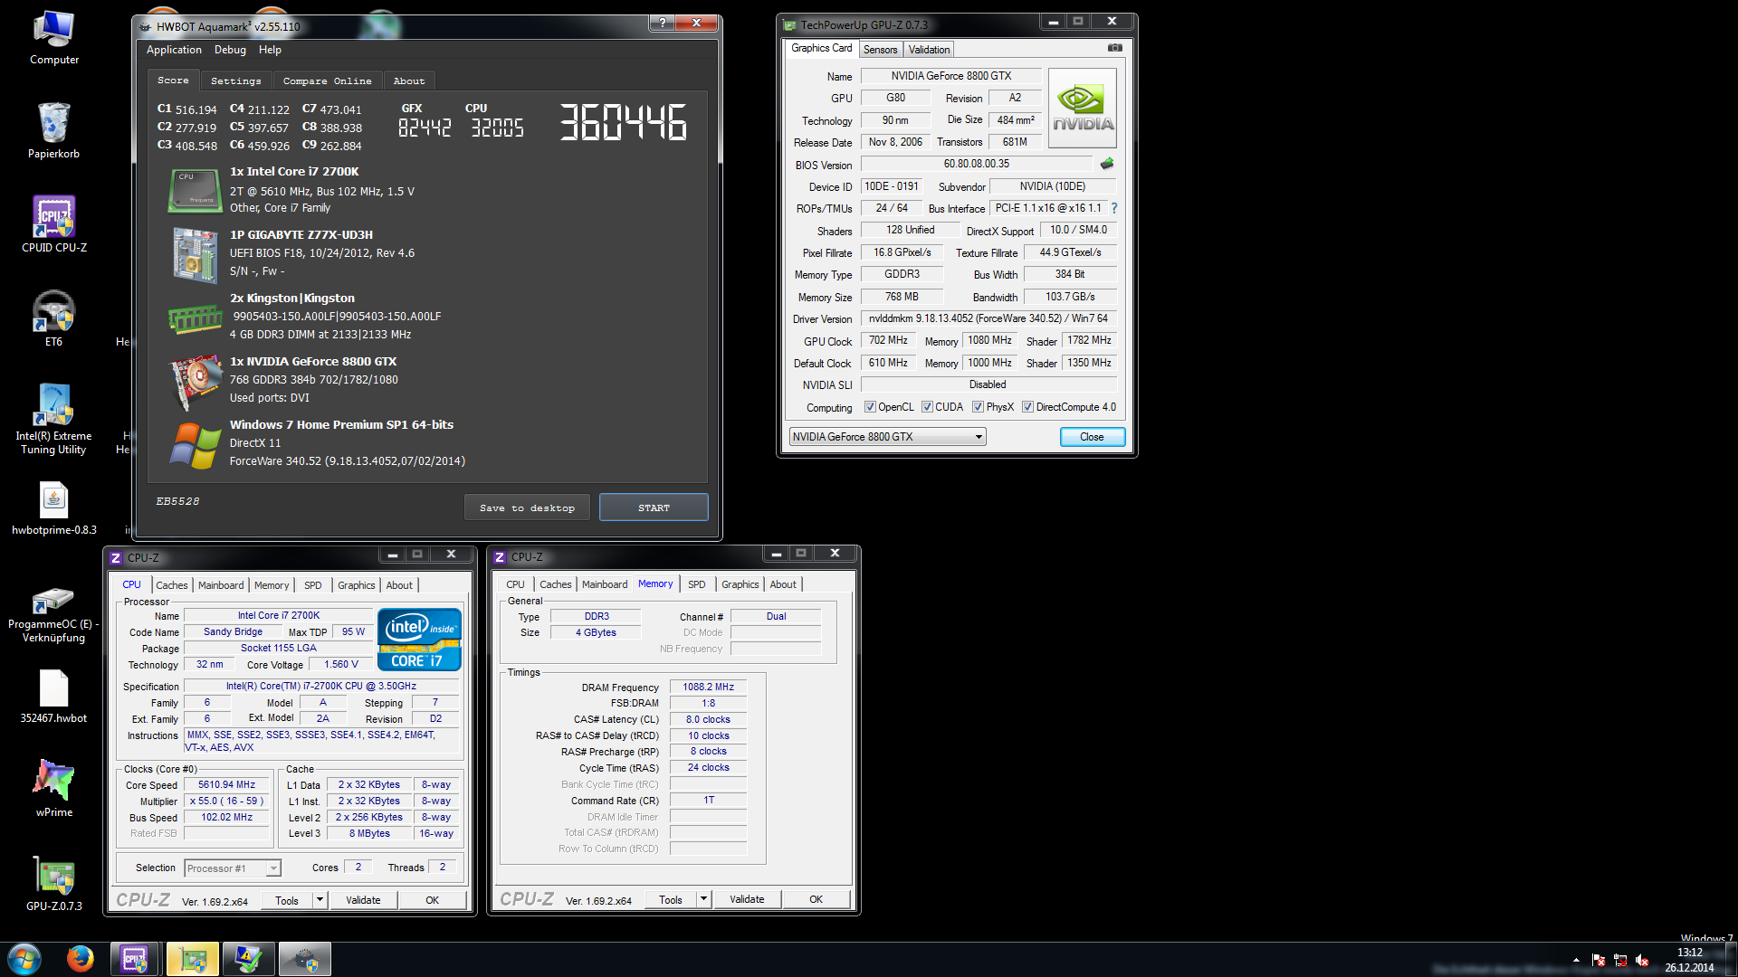Toggle the DirectCompute 4.0 checkbox
Viewport: 1738px width, 977px height.
point(1027,407)
